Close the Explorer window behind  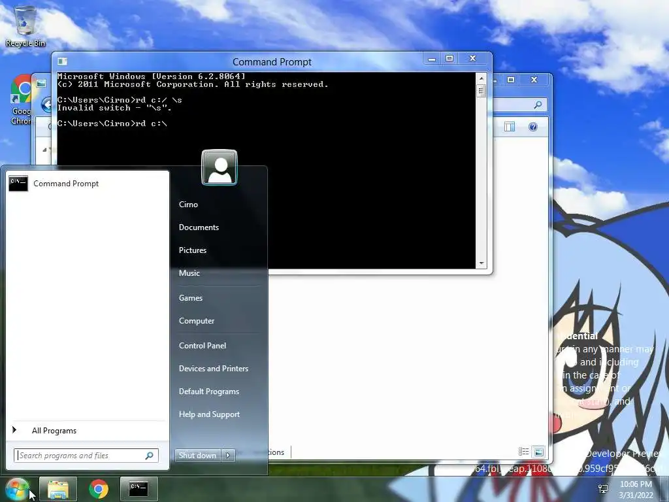[x=534, y=80]
